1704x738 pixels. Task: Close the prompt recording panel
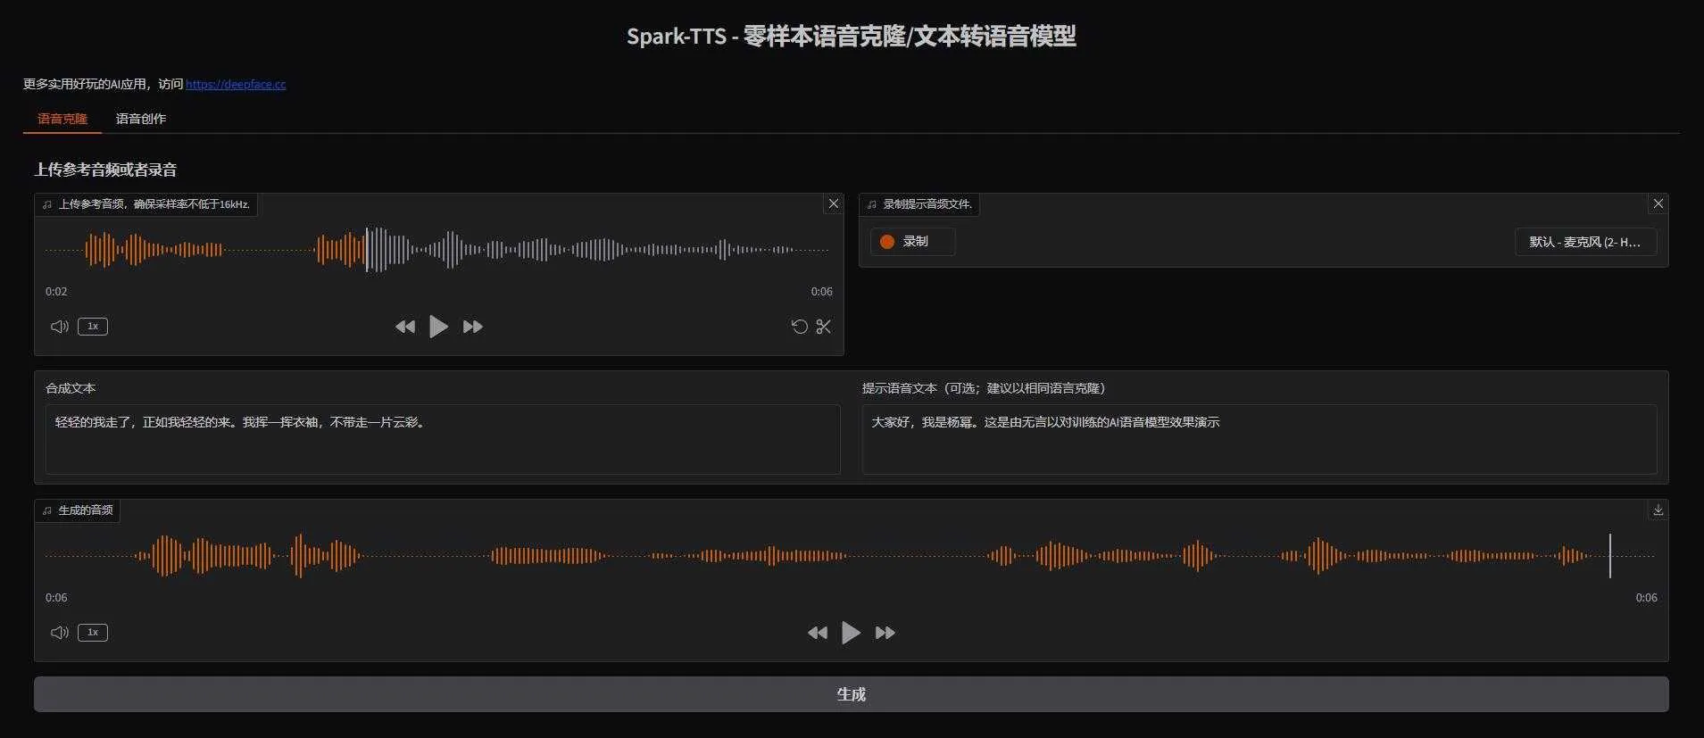tap(1658, 203)
